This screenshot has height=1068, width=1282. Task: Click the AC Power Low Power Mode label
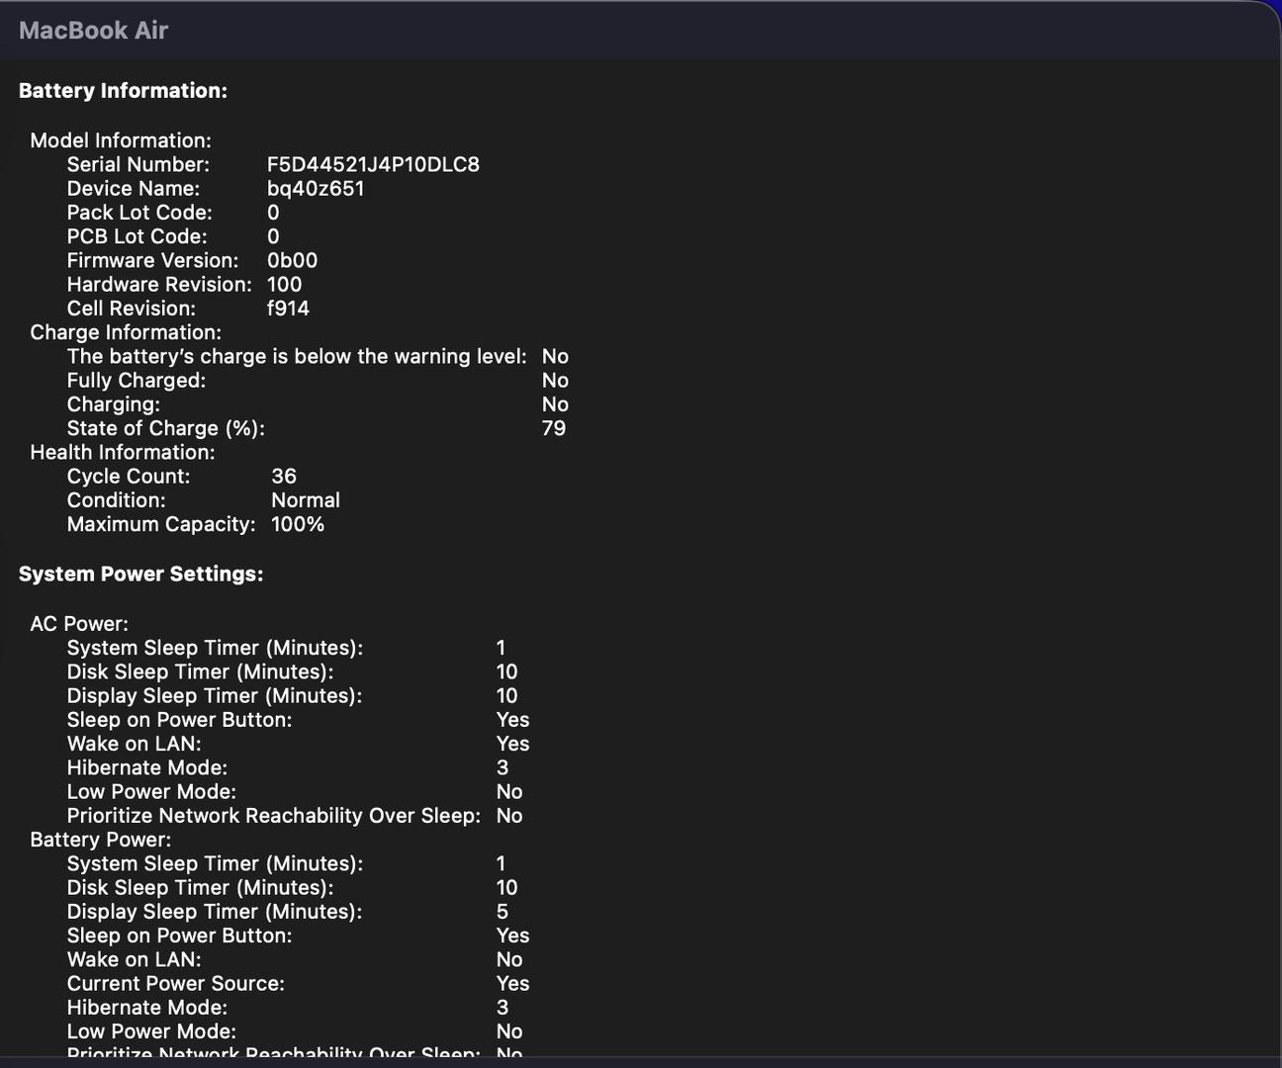pos(151,791)
